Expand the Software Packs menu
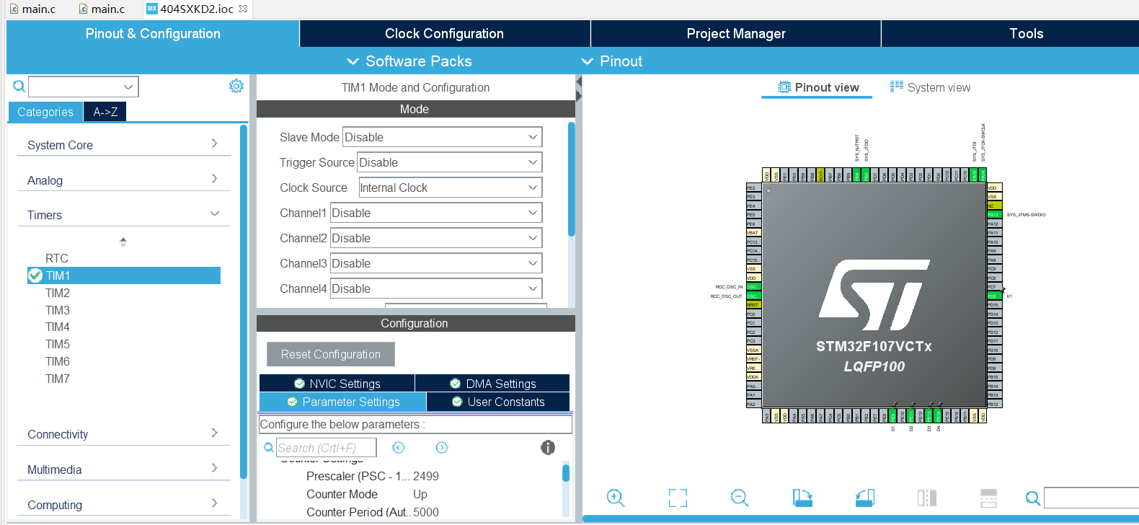The height and width of the screenshot is (525, 1139). point(409,61)
